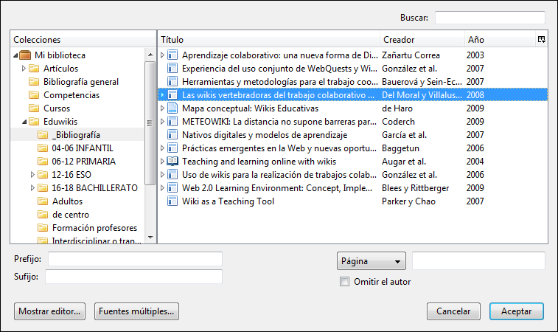Expand the Prácticas emergentes item
This screenshot has width=558, height=332.
point(162,148)
